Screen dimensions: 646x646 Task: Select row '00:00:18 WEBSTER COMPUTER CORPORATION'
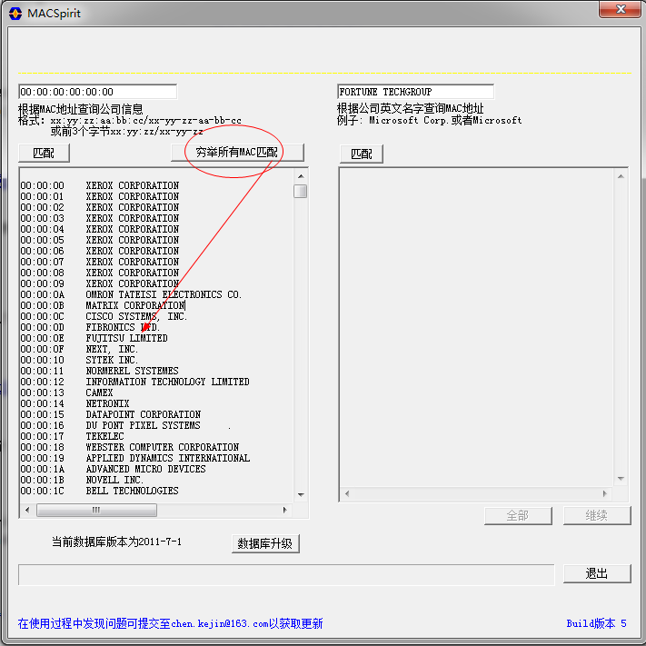point(130,448)
